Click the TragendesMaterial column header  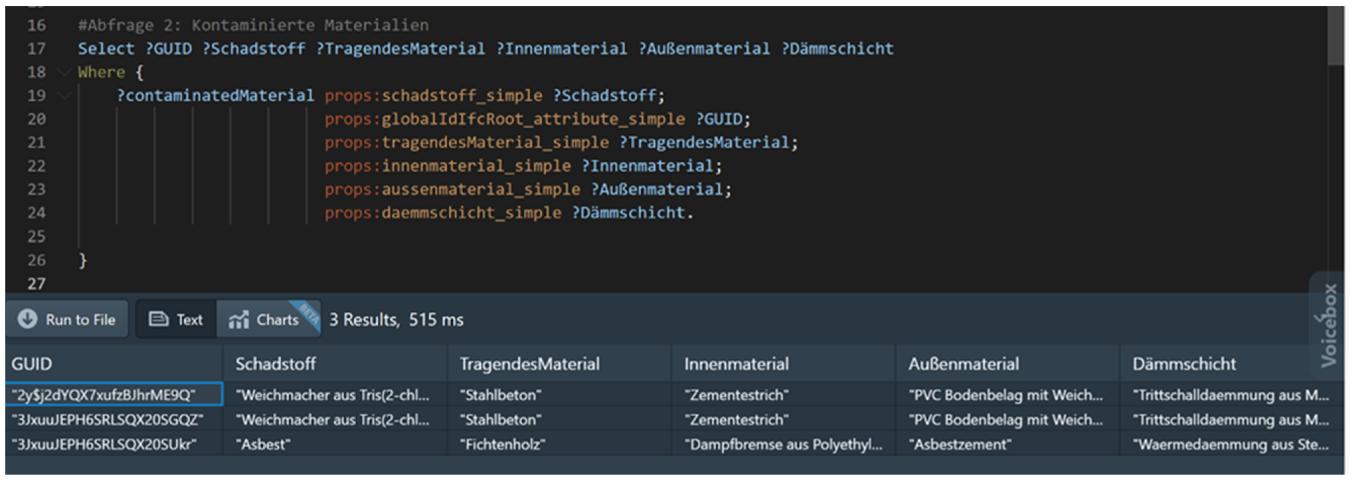click(530, 364)
